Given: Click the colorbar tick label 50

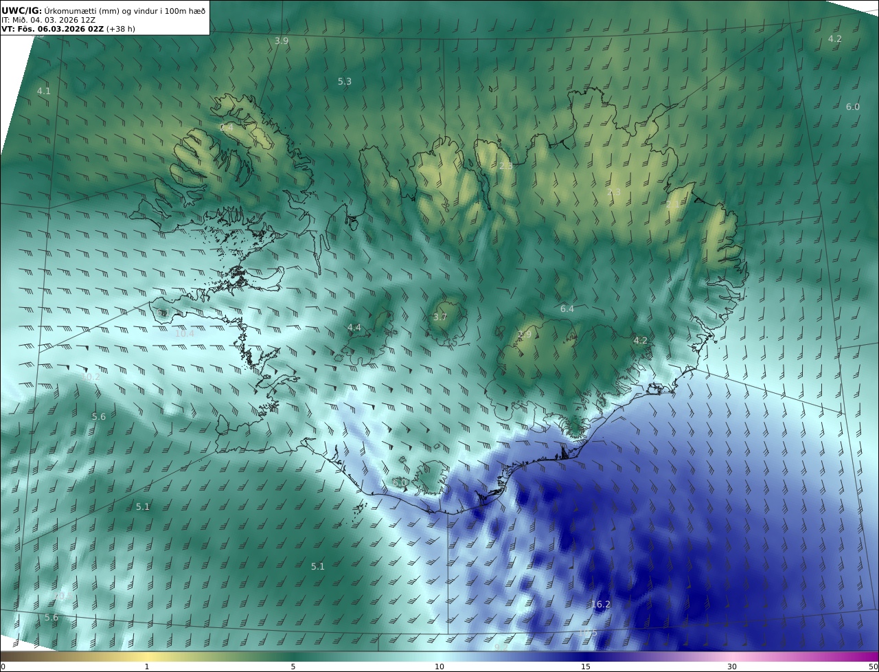Looking at the screenshot, I should [873, 667].
